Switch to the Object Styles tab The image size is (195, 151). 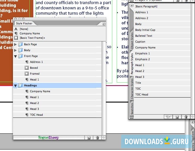(x=132, y=41)
